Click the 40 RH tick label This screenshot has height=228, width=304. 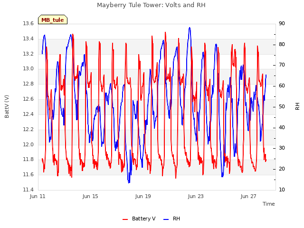click(282, 128)
